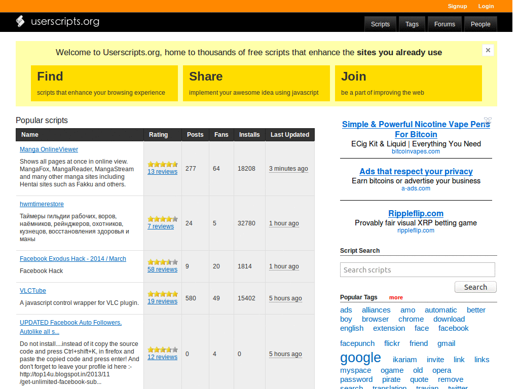View 13 reviews of Manga OnlineViewer
The height and width of the screenshot is (389, 519).
click(x=163, y=172)
